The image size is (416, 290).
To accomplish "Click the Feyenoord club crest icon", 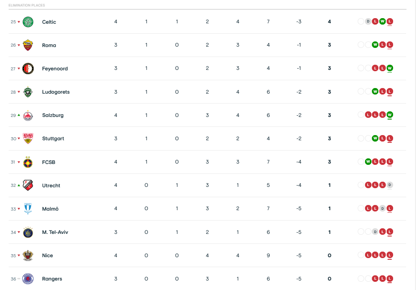I will pos(28,68).
